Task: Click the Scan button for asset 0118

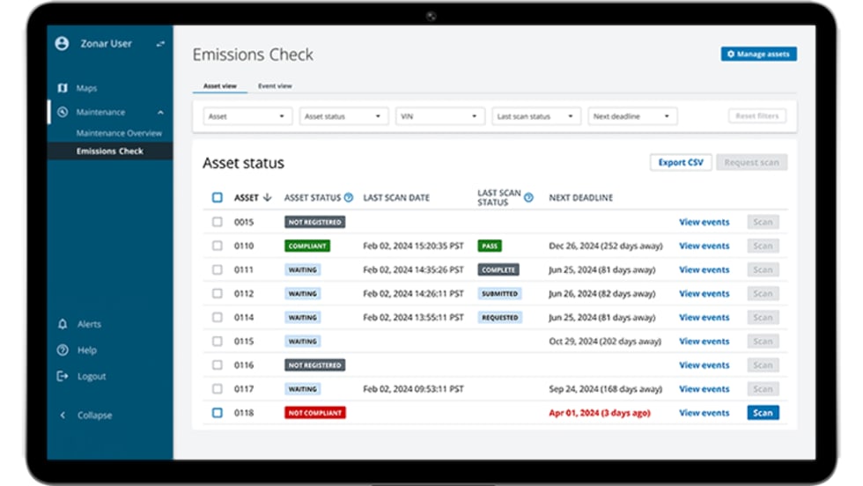Action: click(x=763, y=413)
